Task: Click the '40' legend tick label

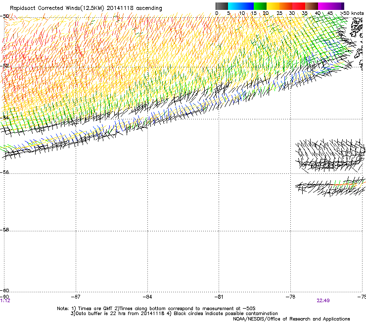Action: (318, 13)
